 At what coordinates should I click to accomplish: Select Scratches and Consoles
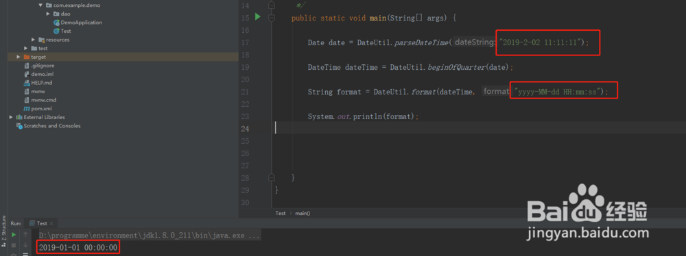[x=52, y=126]
